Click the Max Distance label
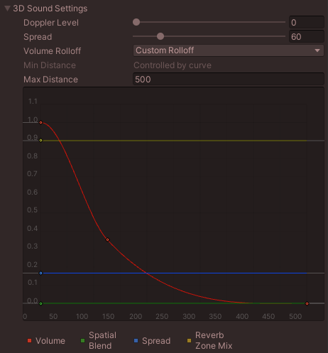 [50, 80]
